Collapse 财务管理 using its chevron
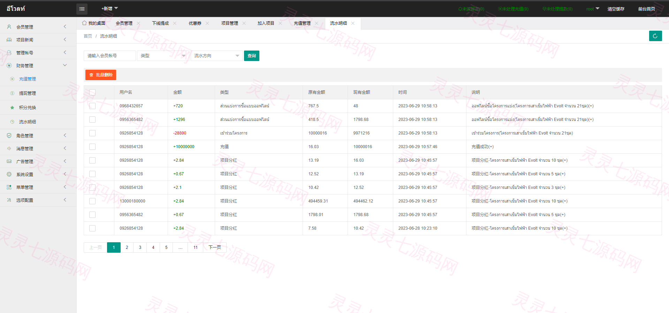Image resolution: width=669 pixels, height=313 pixels. point(65,65)
